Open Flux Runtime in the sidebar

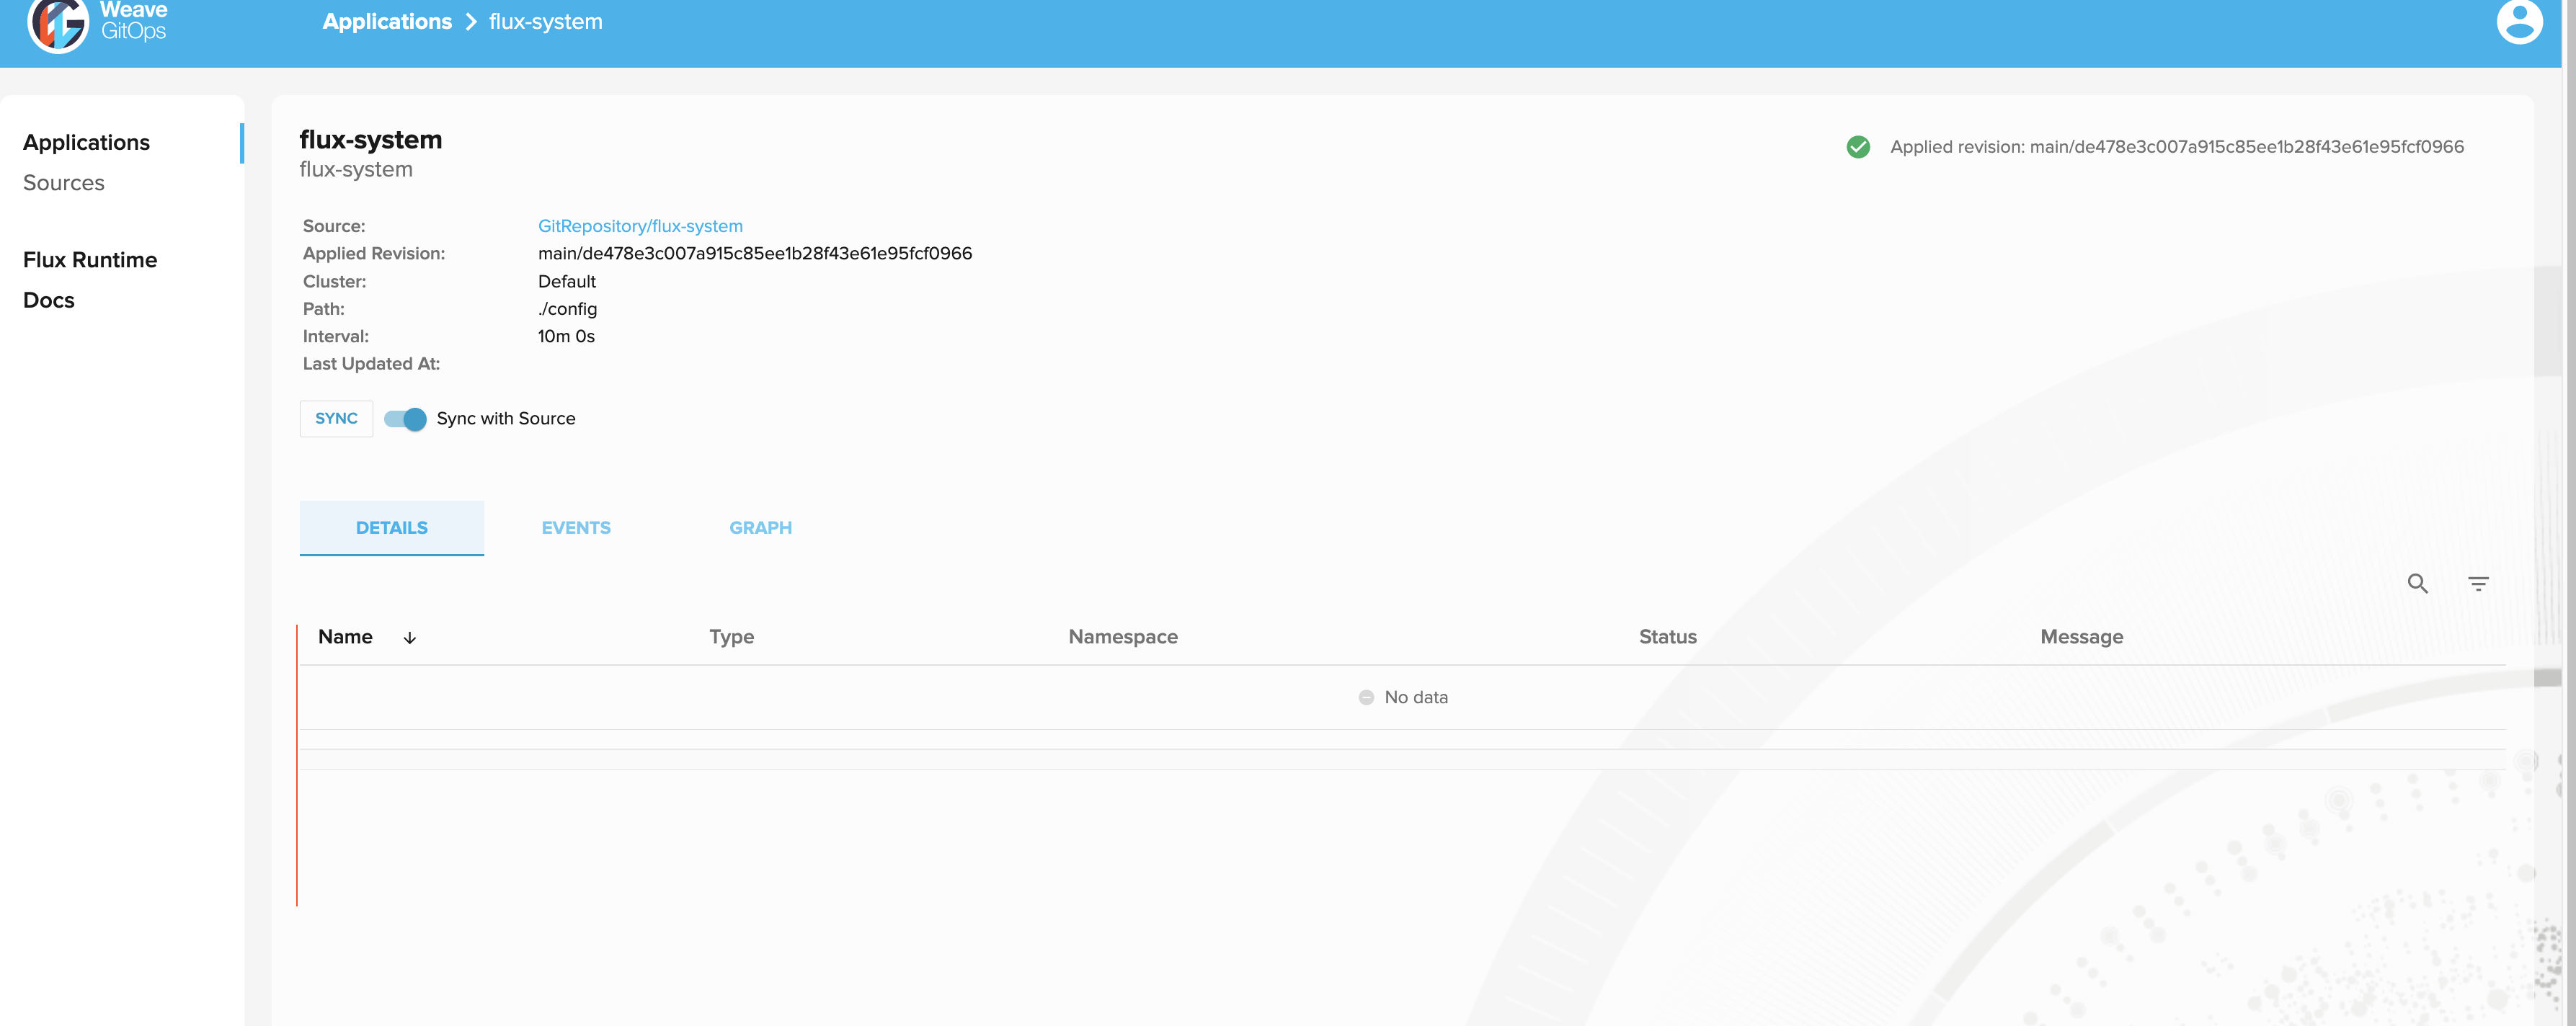coord(90,259)
